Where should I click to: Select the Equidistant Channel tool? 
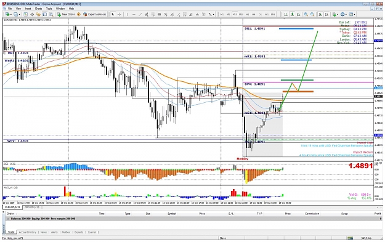(147, 15)
